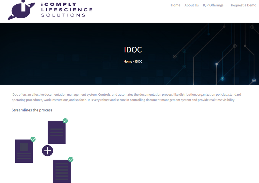Go to About Us page
The height and width of the screenshot is (183, 259).
pos(191,5)
